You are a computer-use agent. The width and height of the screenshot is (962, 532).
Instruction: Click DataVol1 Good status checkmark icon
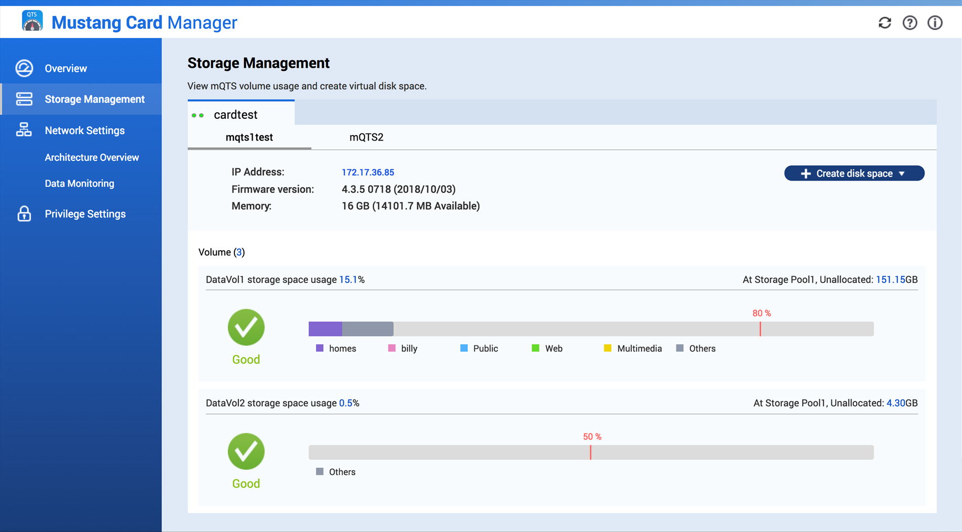[246, 327]
